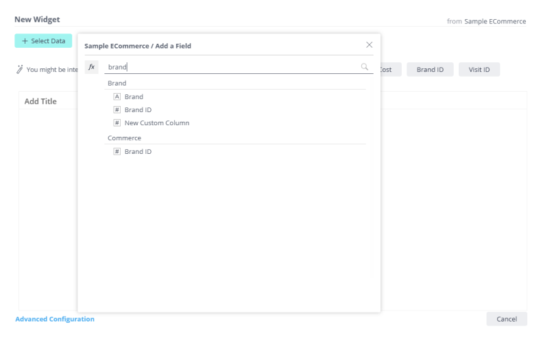Click the Sample ECommerce data source name
Screen dimensions: 543x342
(495, 21)
